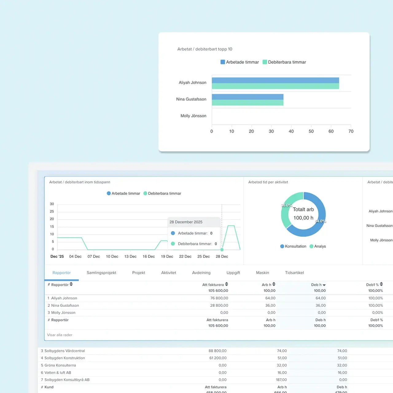Click green square legend icon in top-10 bar chart
Screen dimensions: 393x393
[265, 62]
